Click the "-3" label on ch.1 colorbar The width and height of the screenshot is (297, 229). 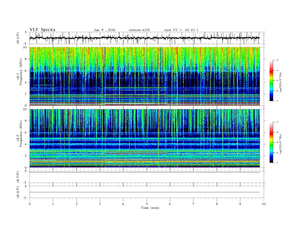(x=276, y=60)
